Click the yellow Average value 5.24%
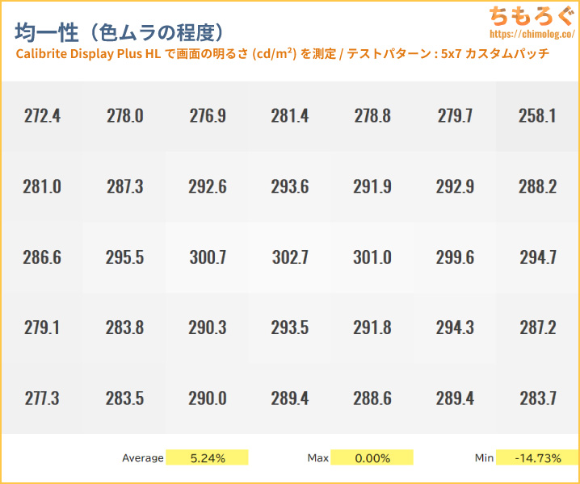The height and width of the screenshot is (484, 580). pos(208,458)
